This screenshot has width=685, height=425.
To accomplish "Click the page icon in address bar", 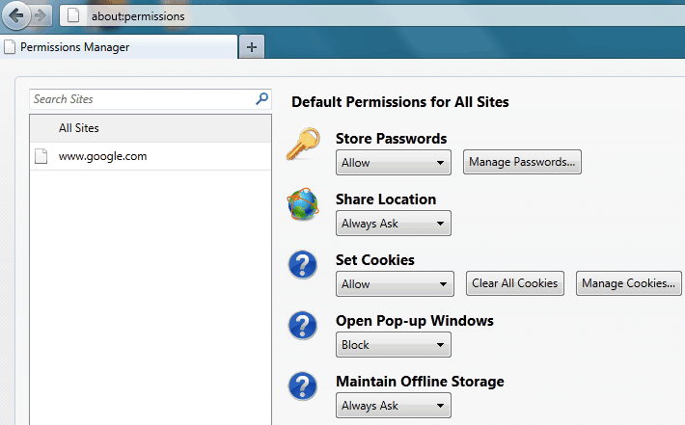I will pos(73,15).
